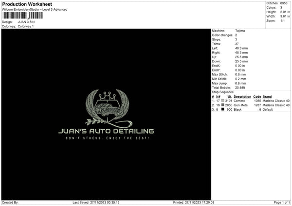This screenshot has height=206, width=292.
Task: Click the Last Saved timestamp
Action: (x=96, y=203)
